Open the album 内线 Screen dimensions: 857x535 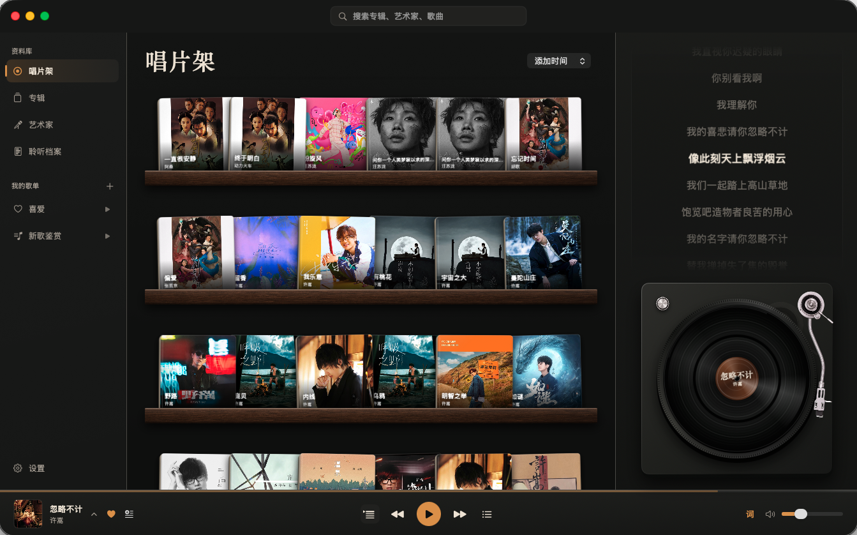click(334, 372)
